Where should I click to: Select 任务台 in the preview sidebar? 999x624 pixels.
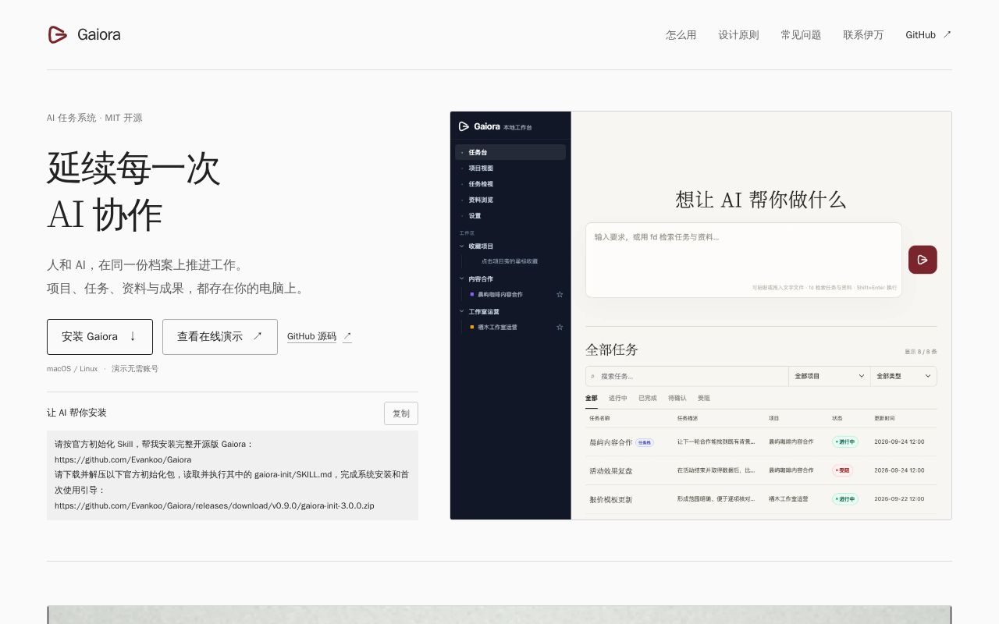pyautogui.click(x=510, y=152)
